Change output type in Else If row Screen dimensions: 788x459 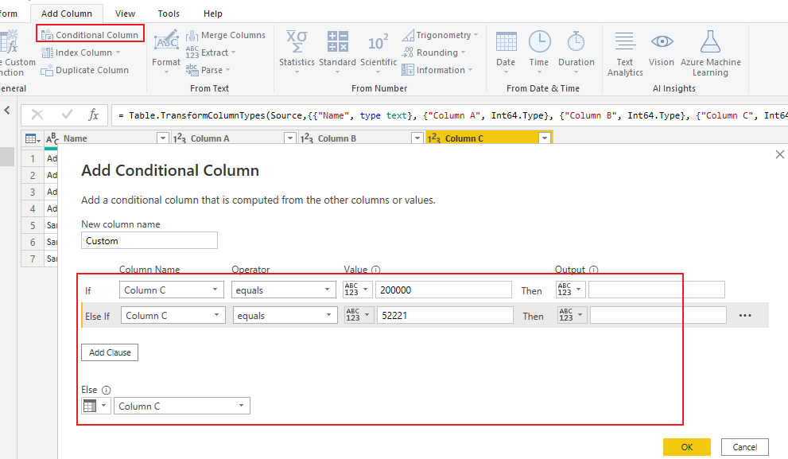click(572, 315)
